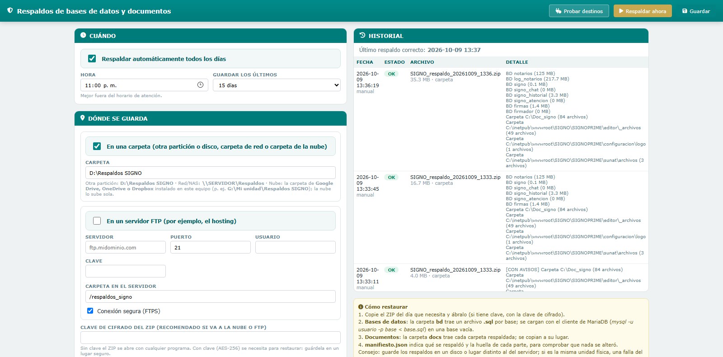Uncheck Conexión segura (FTPS)

[90, 311]
